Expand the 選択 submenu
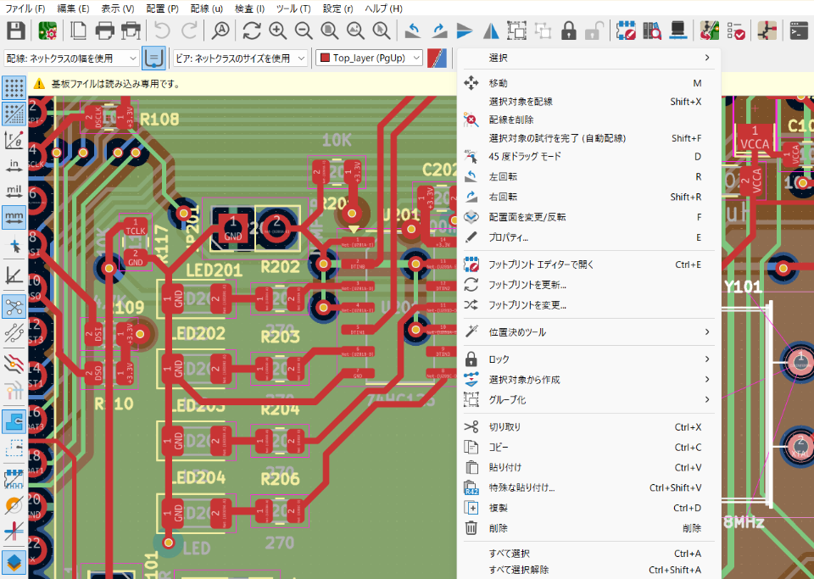 [588, 58]
